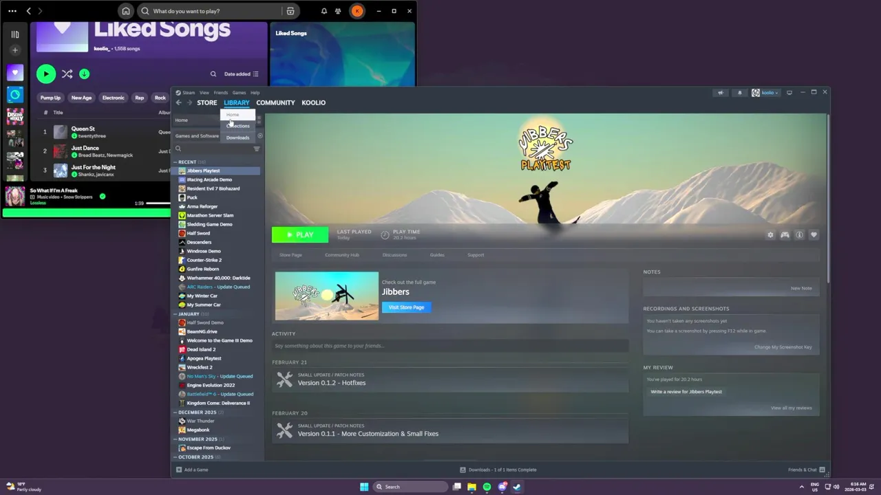Choose Downloads from Library dropdown
881x495 pixels.
click(x=237, y=137)
